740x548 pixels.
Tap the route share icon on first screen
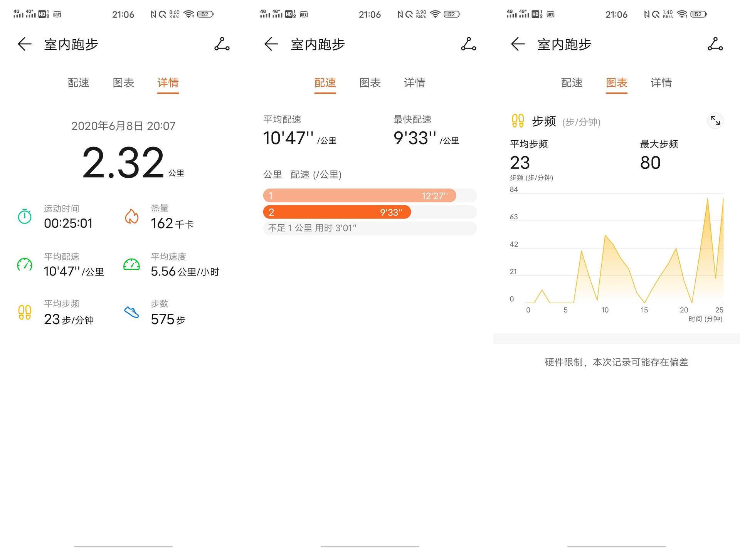point(222,44)
